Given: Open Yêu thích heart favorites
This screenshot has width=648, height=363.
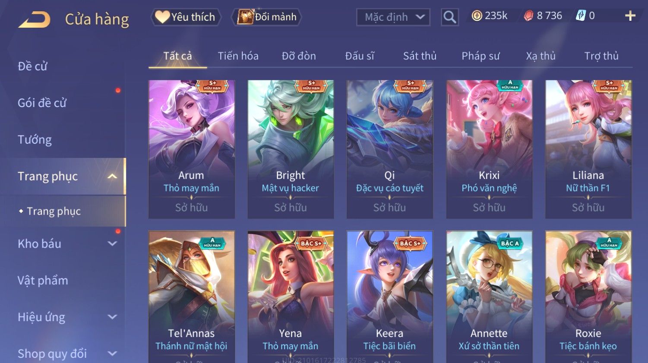Looking at the screenshot, I should click(186, 17).
